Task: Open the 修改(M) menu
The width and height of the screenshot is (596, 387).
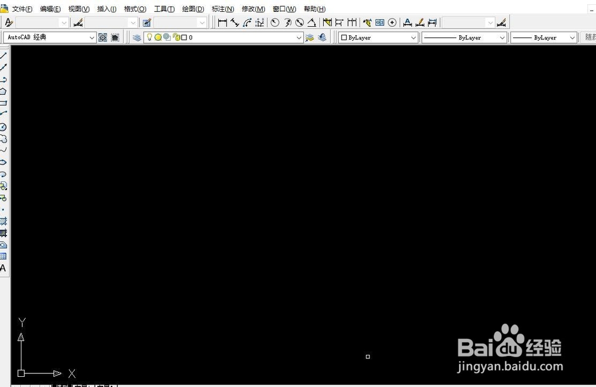Action: pos(253,9)
